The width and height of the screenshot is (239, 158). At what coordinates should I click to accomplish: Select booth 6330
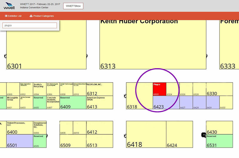click(x=219, y=89)
